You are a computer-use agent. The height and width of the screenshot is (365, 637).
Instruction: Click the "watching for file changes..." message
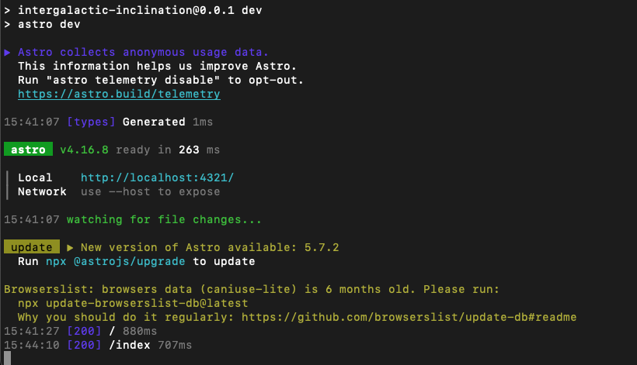tap(164, 219)
